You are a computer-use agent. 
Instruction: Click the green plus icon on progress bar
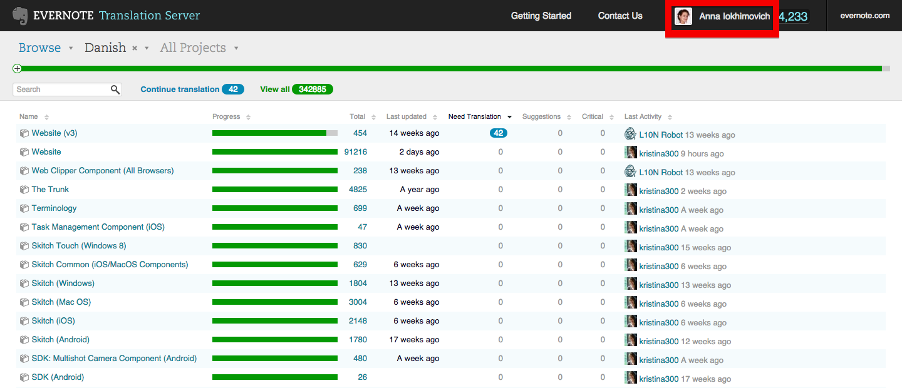point(17,68)
